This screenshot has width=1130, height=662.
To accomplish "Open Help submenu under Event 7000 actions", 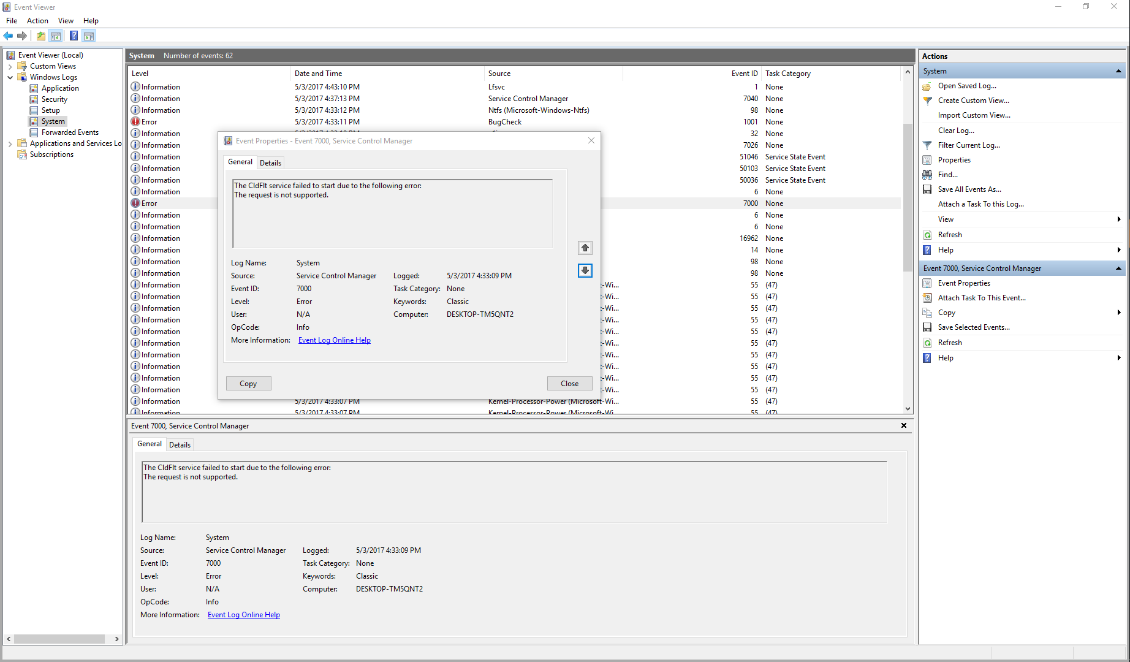I will pyautogui.click(x=1119, y=358).
